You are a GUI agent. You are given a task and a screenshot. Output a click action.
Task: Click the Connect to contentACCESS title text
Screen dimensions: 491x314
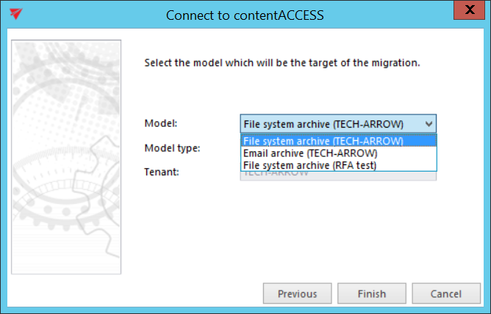coord(245,15)
